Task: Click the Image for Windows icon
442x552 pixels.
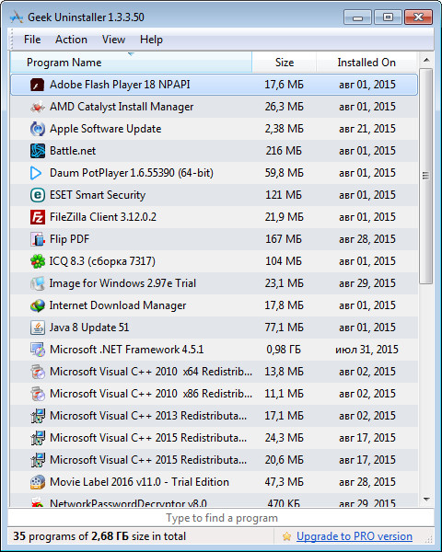Action: (38, 283)
